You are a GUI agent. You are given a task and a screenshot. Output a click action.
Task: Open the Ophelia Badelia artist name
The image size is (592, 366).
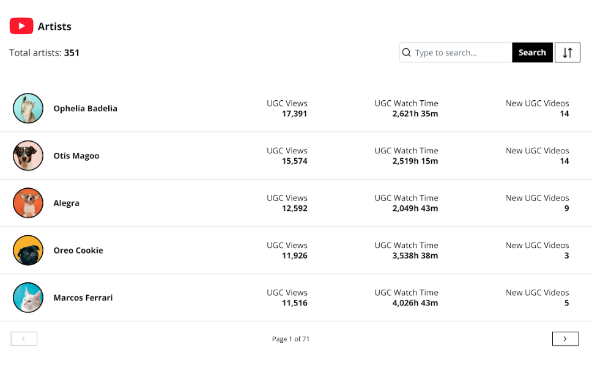click(x=86, y=109)
